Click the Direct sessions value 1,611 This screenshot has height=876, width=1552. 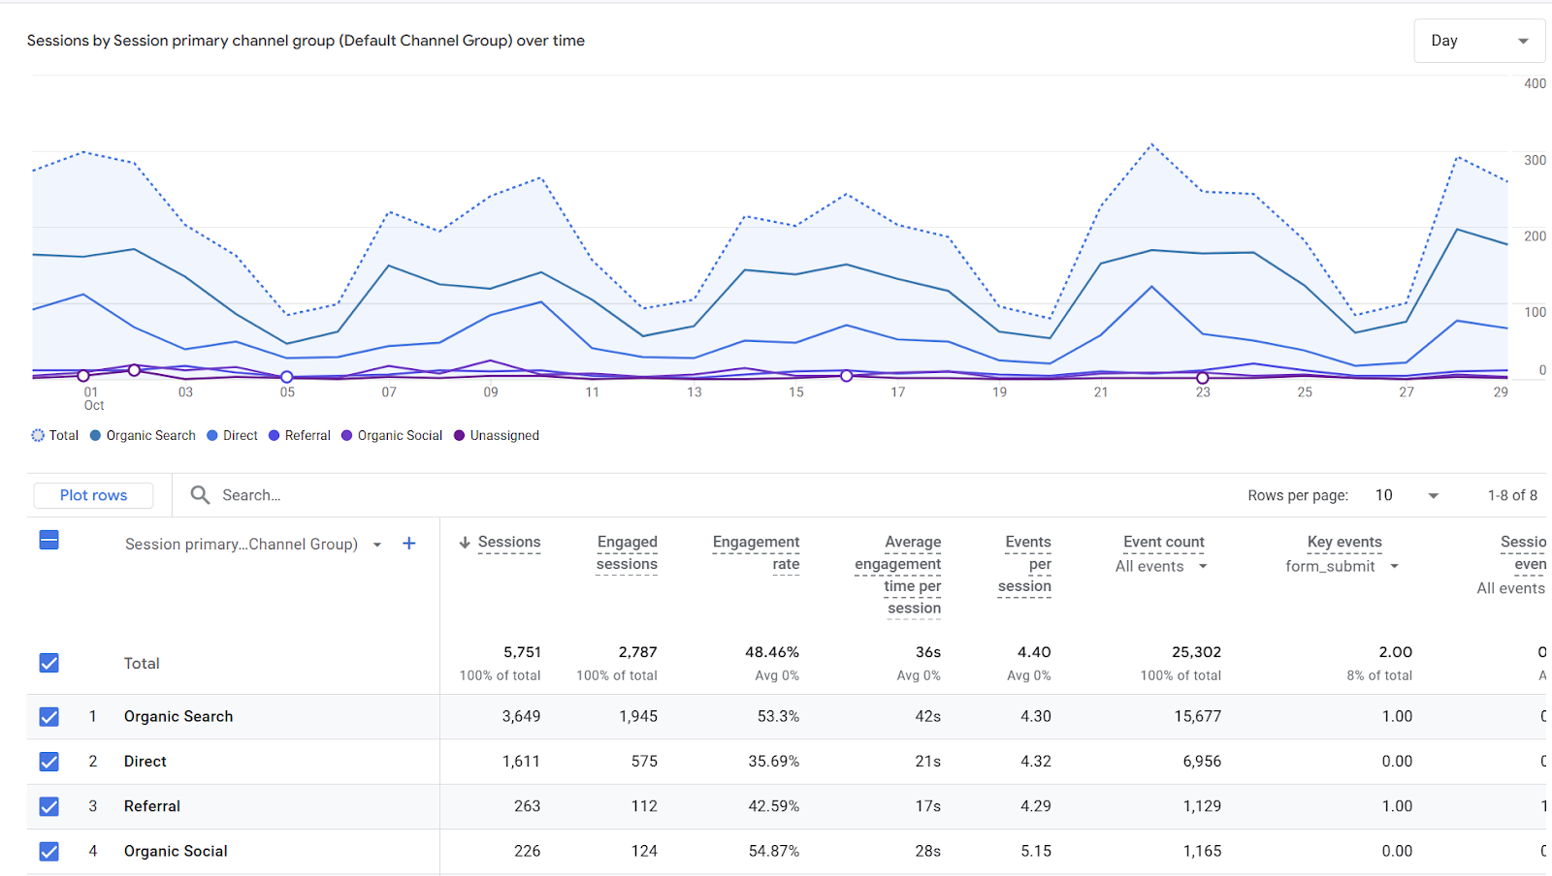(x=521, y=762)
